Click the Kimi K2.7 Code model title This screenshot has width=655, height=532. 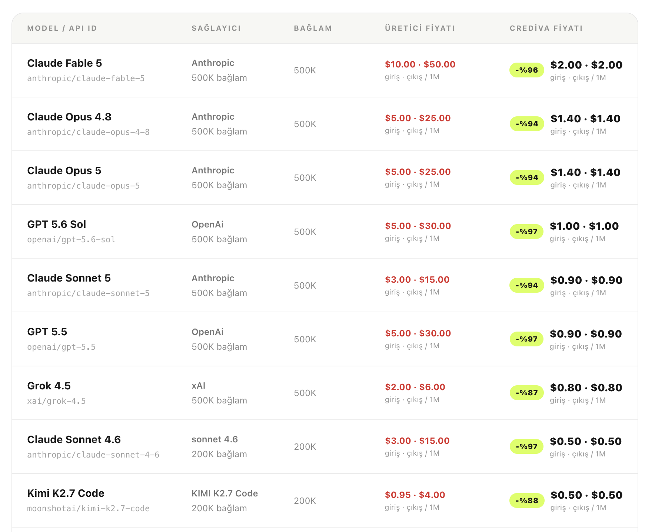[66, 493]
